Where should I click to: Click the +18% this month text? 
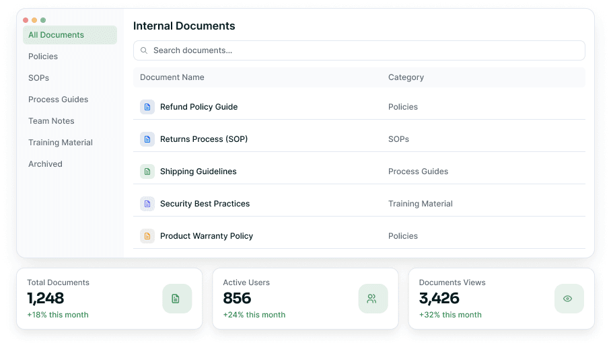point(58,315)
